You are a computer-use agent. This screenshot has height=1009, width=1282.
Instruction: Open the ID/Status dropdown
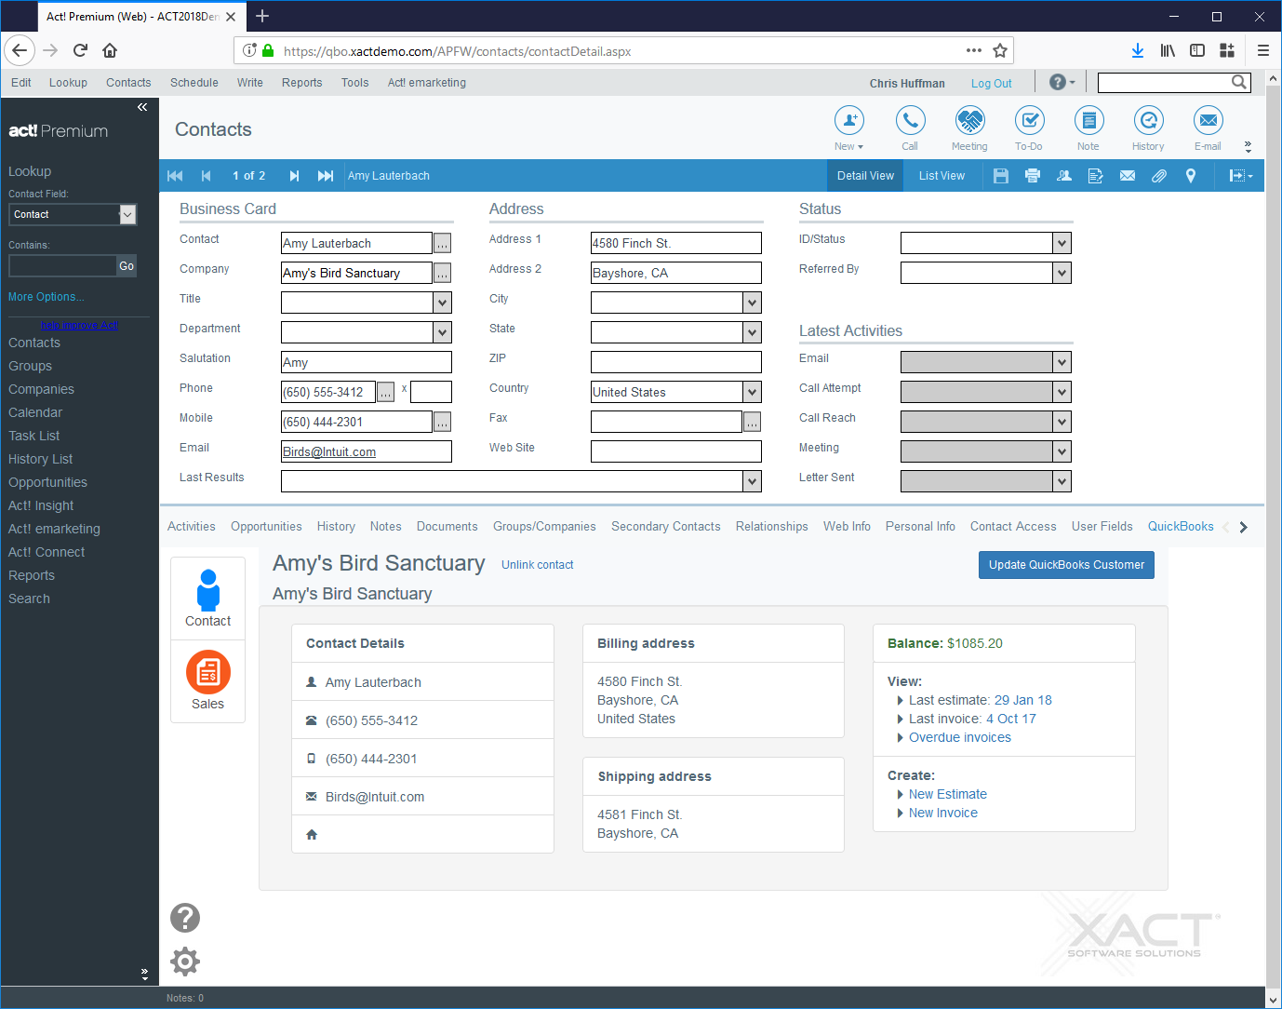pyautogui.click(x=1062, y=243)
